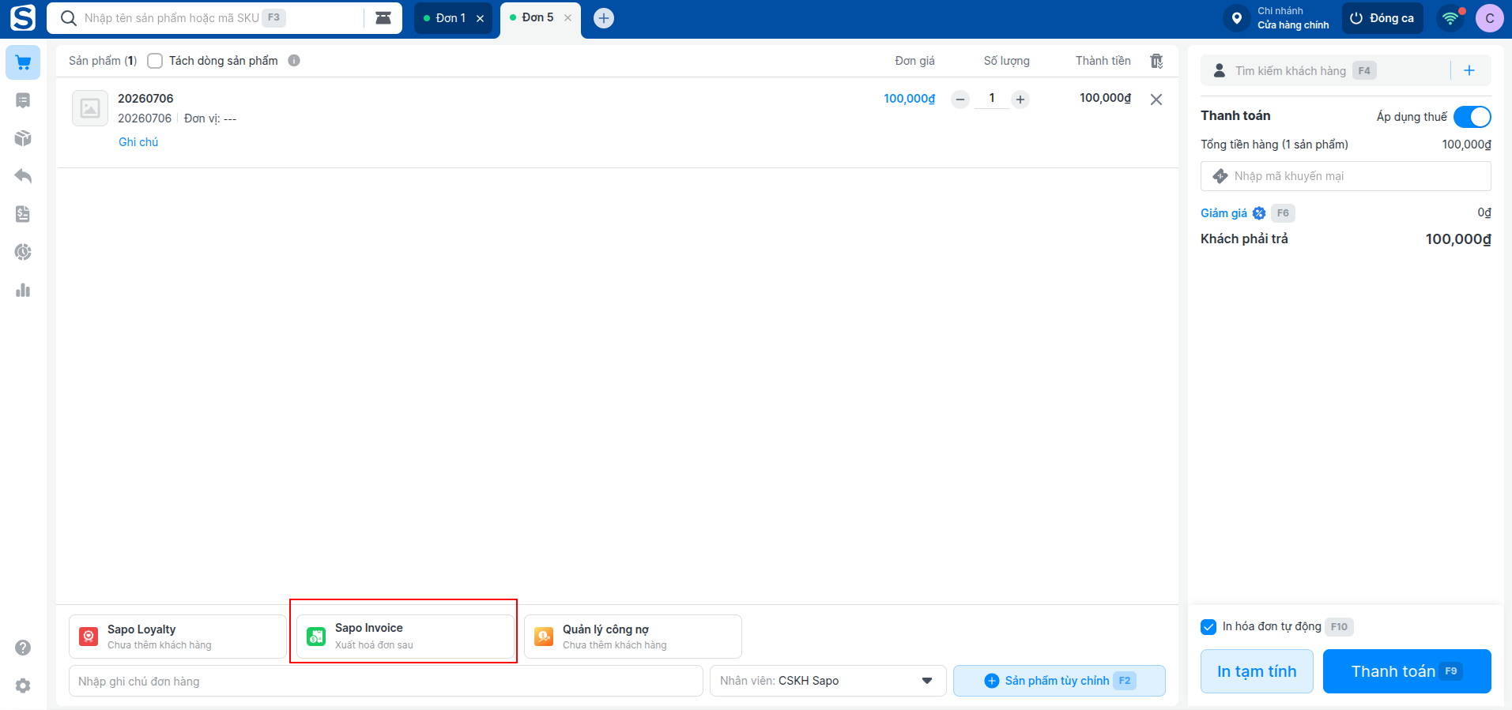Viewport: 1512px width, 710px height.
Task: Decrease quantity with minus button
Action: point(960,100)
